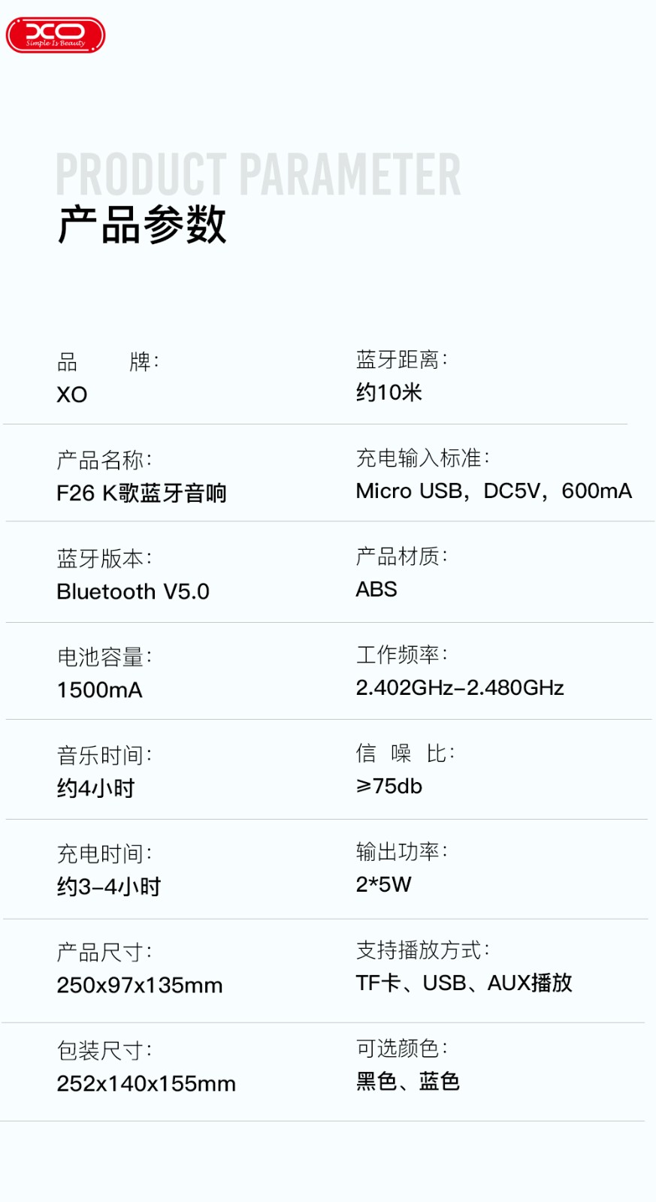Select the 2*5W output power value
This screenshot has height=1202, width=656.
point(384,884)
